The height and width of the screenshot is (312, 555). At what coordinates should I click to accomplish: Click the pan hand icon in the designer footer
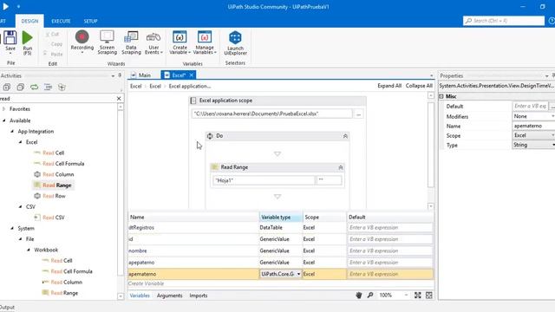(x=358, y=295)
